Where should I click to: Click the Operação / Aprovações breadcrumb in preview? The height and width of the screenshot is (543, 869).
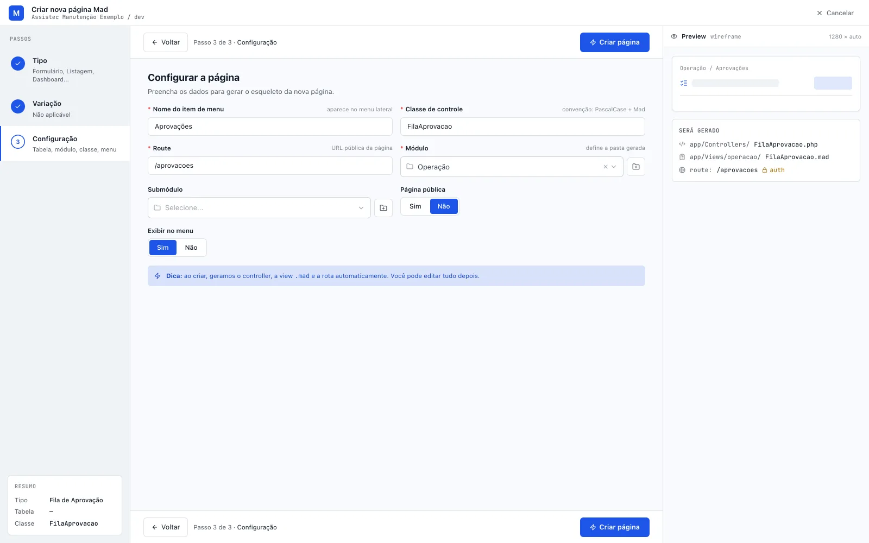pos(714,68)
